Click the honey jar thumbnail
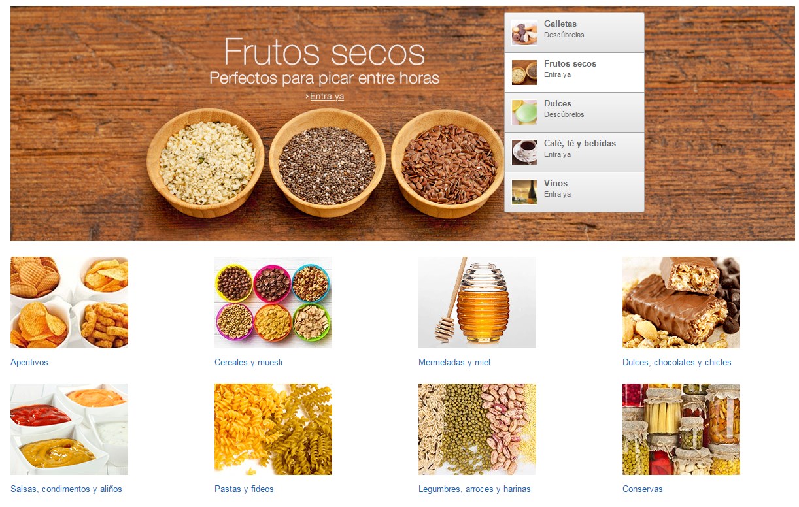Screen dimensions: 799x507 point(477,303)
